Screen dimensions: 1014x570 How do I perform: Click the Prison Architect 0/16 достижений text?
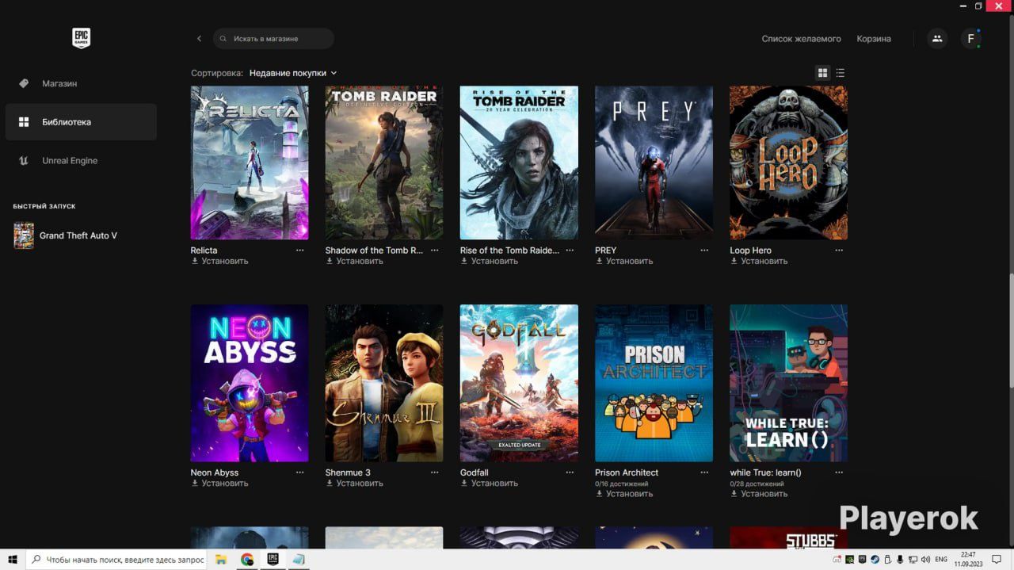pos(622,484)
